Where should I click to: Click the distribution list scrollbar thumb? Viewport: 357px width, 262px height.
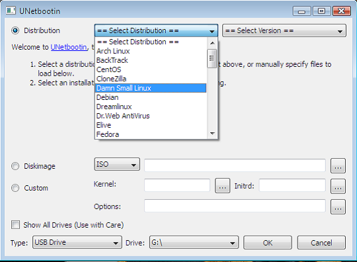(212, 58)
